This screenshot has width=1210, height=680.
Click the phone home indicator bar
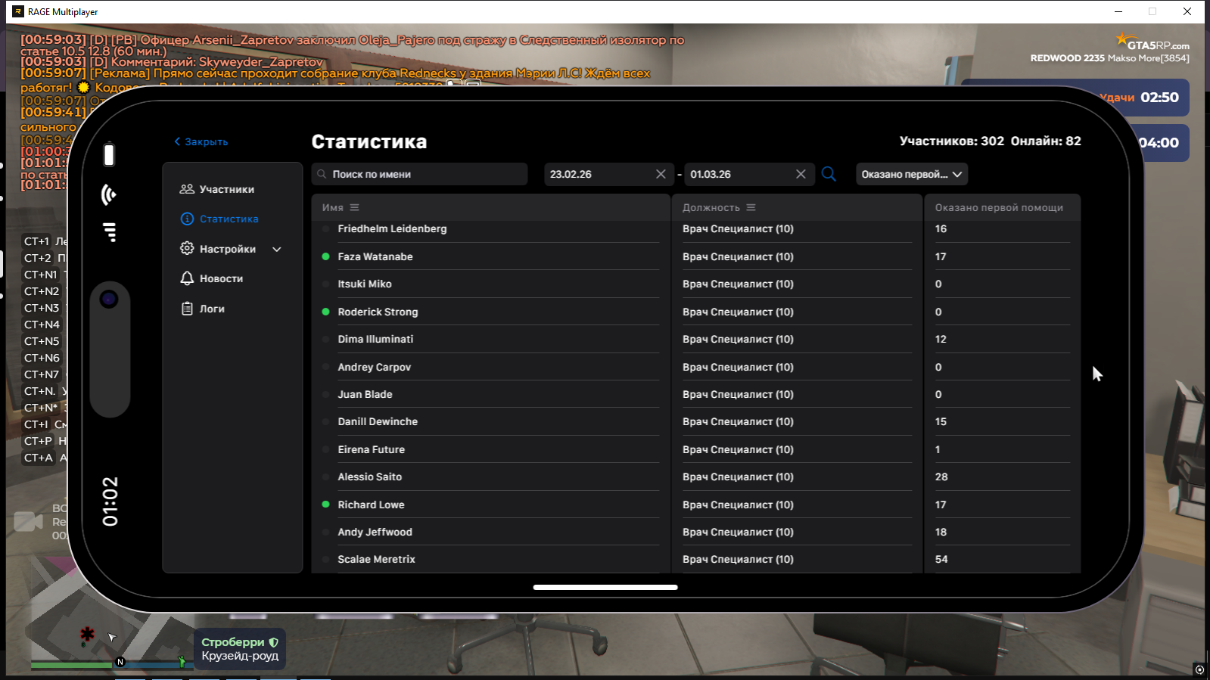click(x=605, y=587)
